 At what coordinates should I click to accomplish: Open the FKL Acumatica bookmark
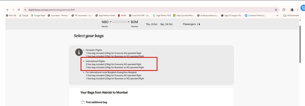pos(82,15)
